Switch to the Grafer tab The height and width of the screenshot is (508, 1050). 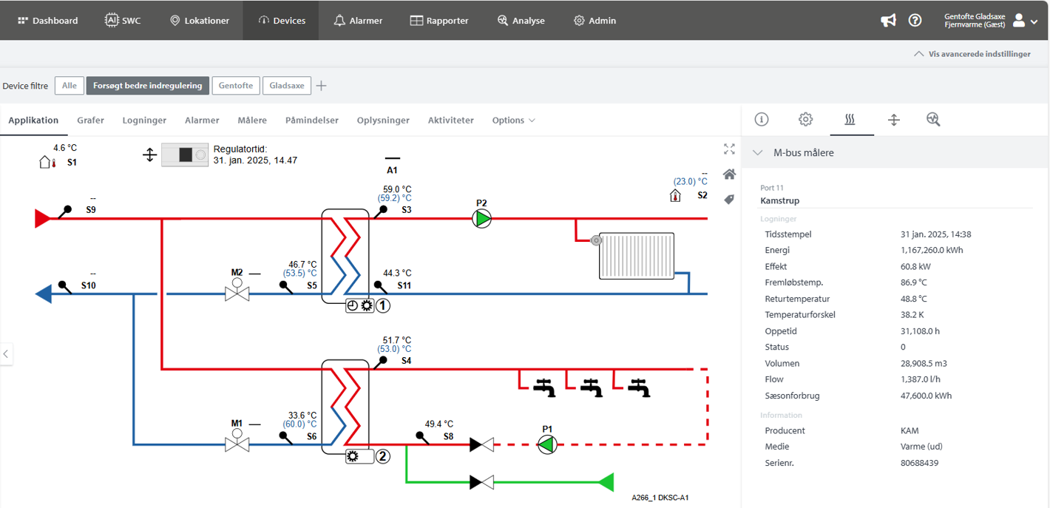(x=90, y=121)
